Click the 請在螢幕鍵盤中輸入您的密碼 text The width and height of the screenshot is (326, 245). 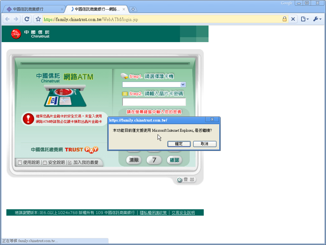coord(154,112)
